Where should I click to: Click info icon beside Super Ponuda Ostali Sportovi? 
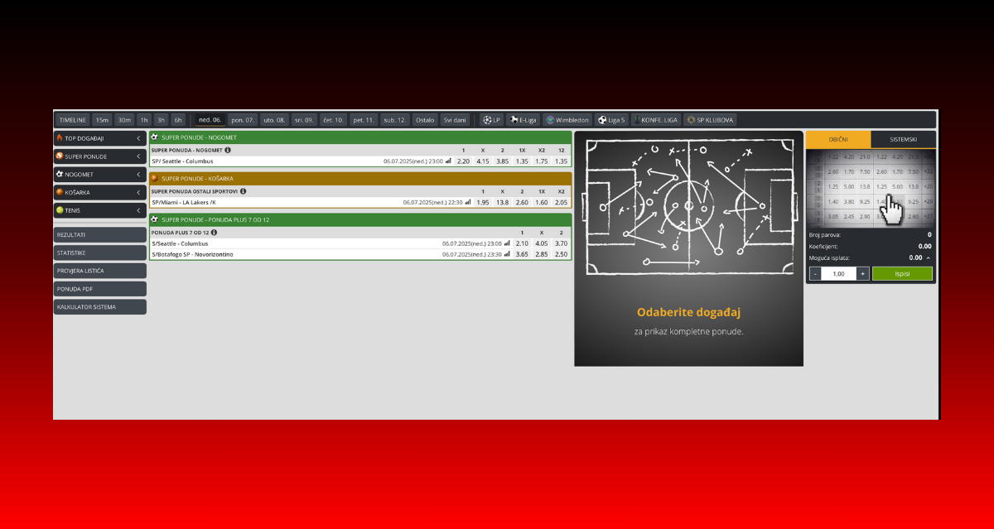[243, 191]
